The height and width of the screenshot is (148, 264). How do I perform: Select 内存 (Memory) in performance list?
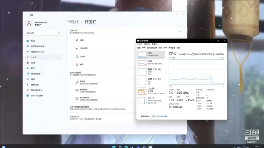coord(151,63)
